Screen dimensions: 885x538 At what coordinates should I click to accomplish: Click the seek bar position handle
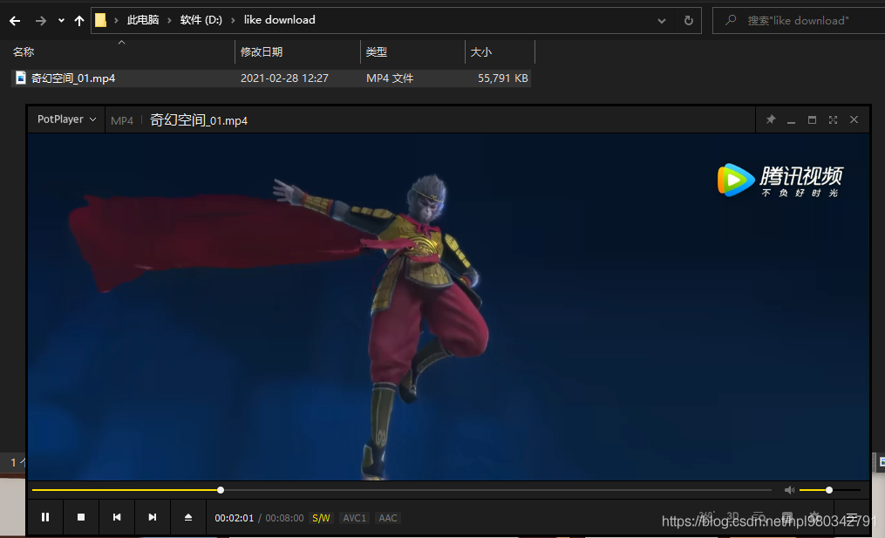[x=221, y=490]
